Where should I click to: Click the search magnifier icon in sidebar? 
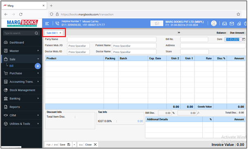coord(36,33)
